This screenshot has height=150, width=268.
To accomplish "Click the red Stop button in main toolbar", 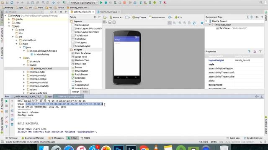I will point(124,3).
